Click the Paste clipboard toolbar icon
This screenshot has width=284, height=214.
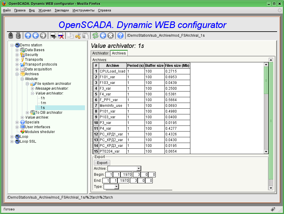[86, 36]
